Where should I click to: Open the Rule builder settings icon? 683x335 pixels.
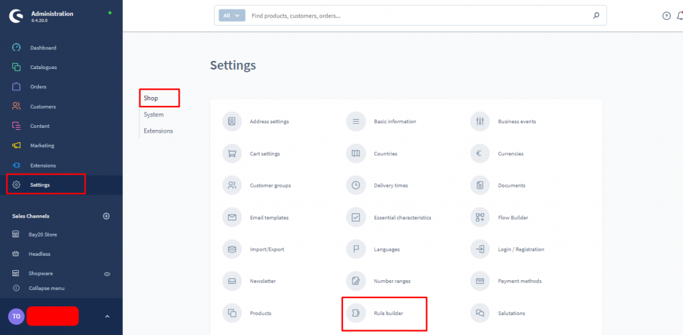[356, 313]
